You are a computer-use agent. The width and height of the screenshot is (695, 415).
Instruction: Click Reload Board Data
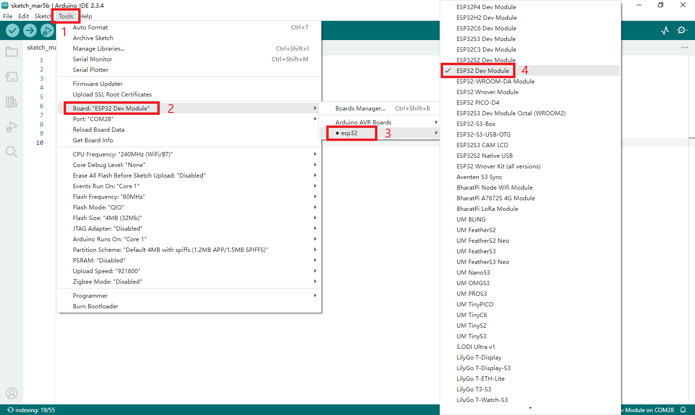tap(189, 130)
